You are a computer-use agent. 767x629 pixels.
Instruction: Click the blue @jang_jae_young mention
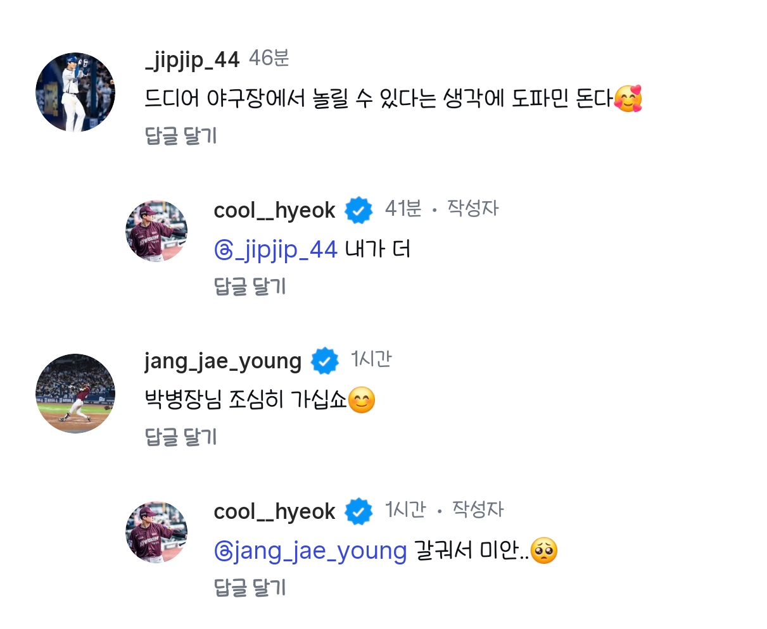point(310,551)
